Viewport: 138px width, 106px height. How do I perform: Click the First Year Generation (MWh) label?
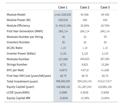[25, 31]
